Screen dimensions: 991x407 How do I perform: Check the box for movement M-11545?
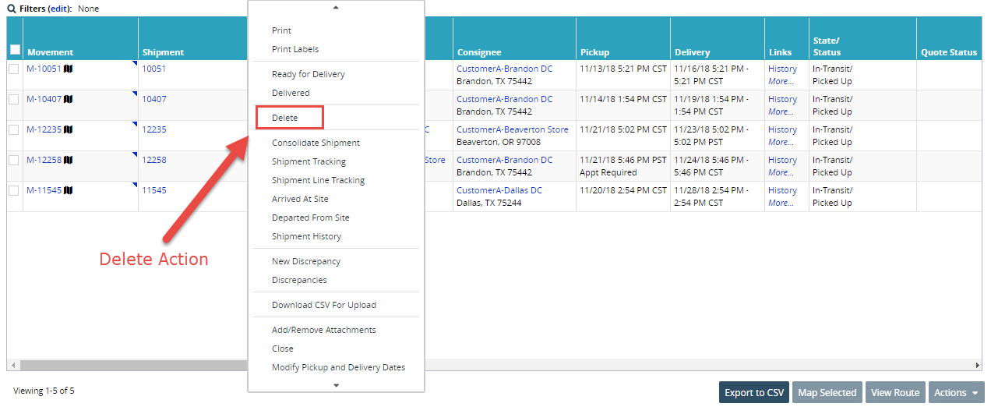click(x=14, y=190)
